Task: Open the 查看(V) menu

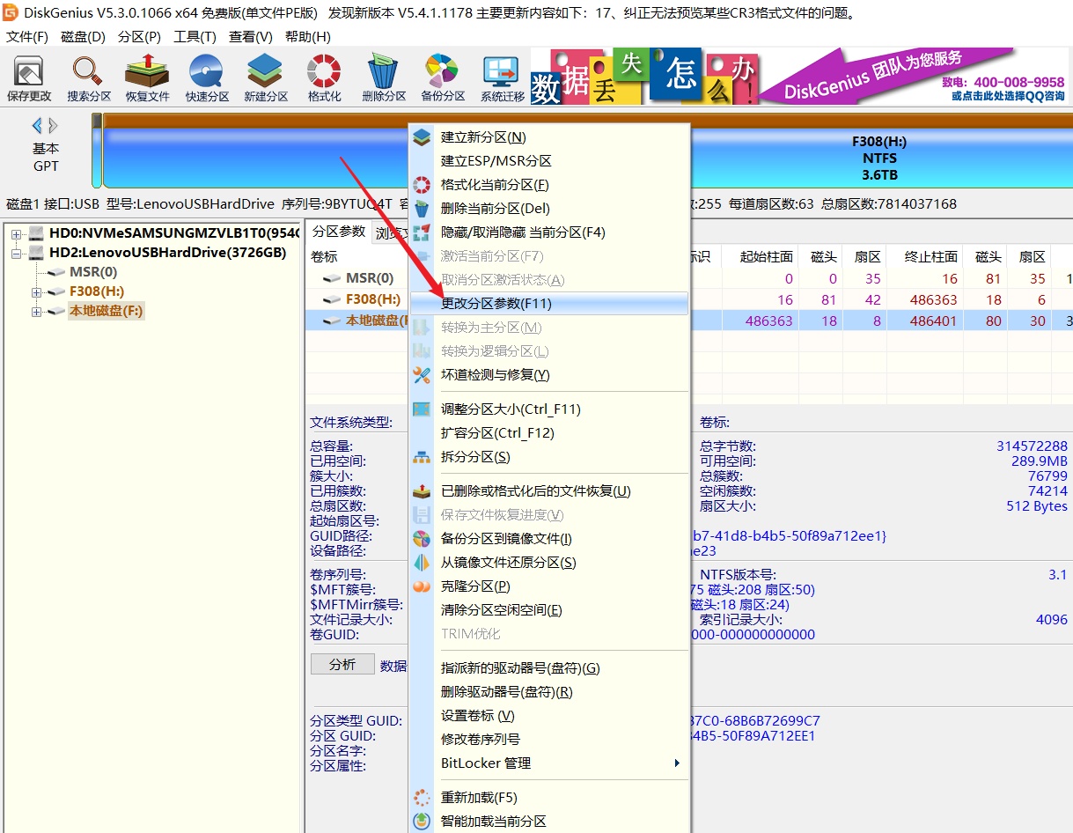Action: click(251, 37)
